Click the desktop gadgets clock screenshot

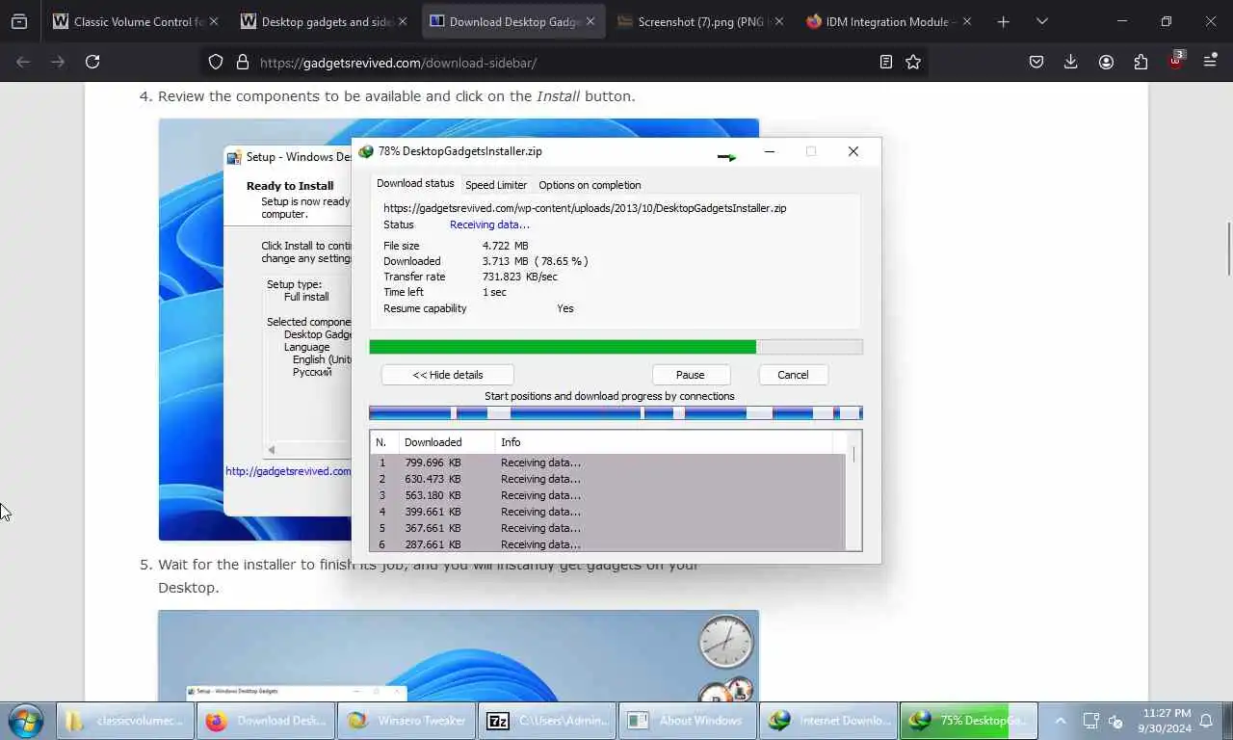459,655
